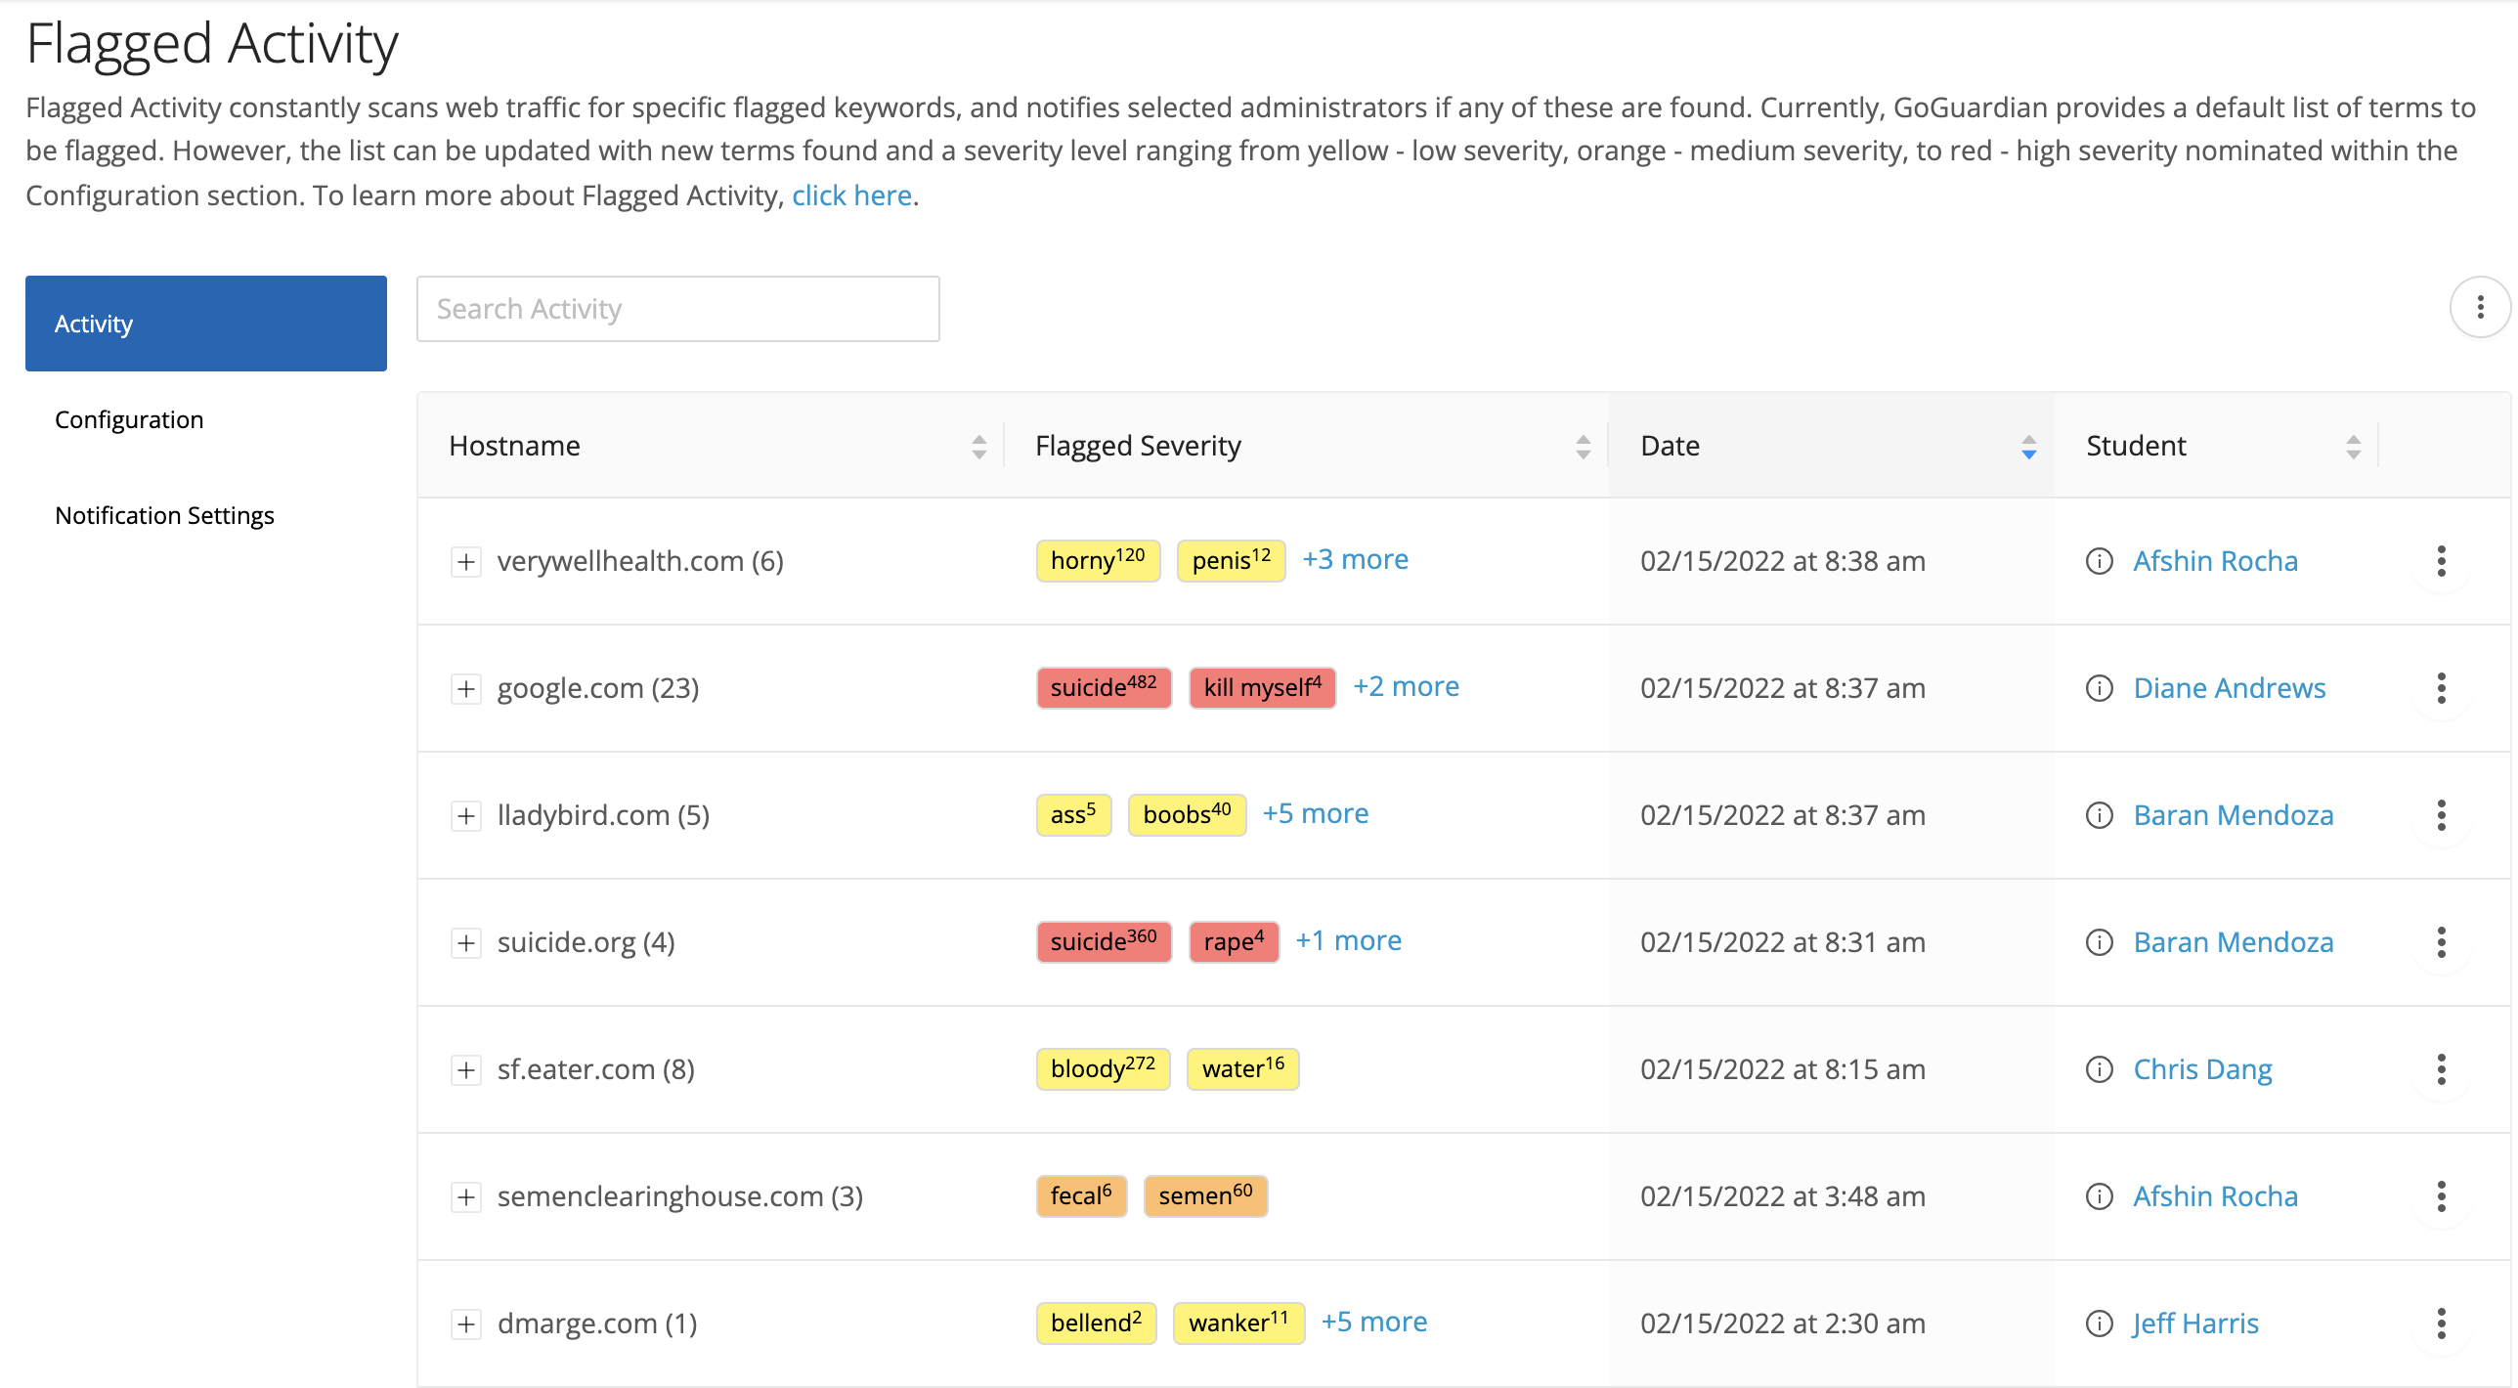This screenshot has height=1388, width=2518.
Task: Open row menu for google.com entry
Action: 2441,688
